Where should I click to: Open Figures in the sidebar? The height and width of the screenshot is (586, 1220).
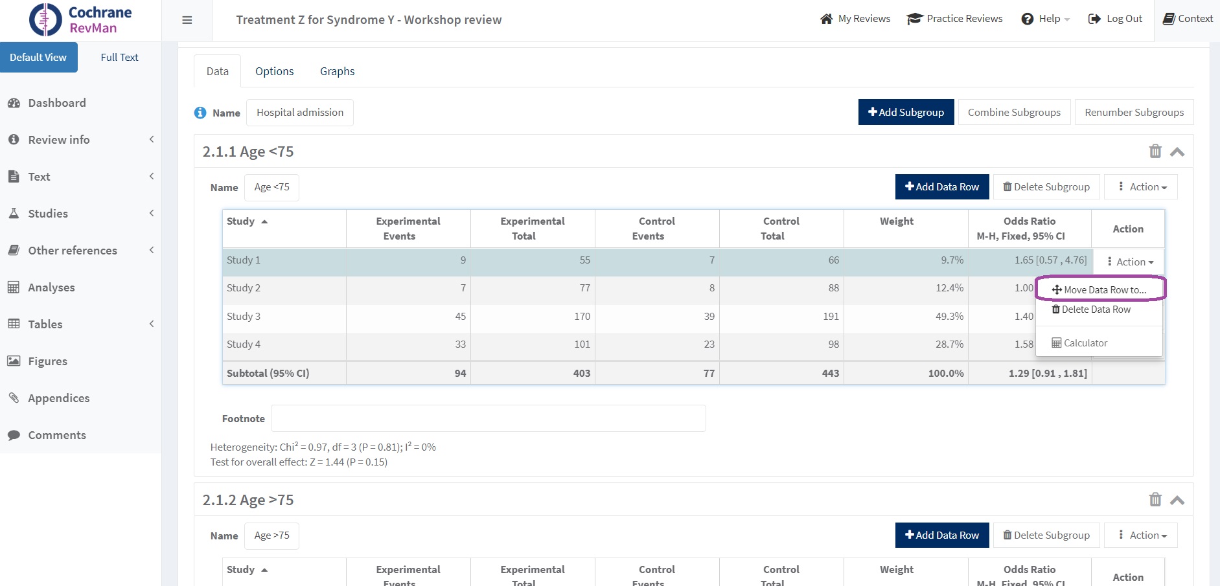tap(47, 361)
